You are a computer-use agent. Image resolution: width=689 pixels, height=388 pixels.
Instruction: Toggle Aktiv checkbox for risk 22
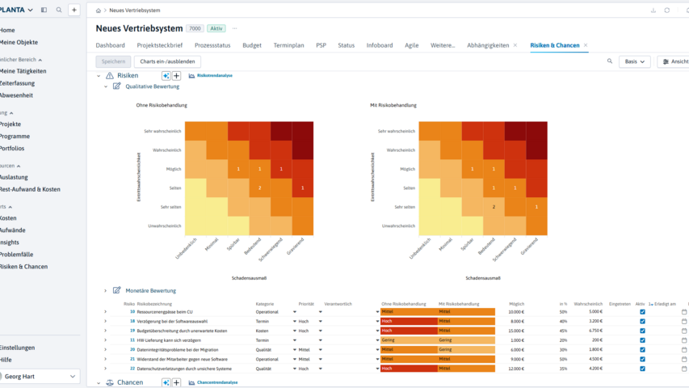[642, 369]
